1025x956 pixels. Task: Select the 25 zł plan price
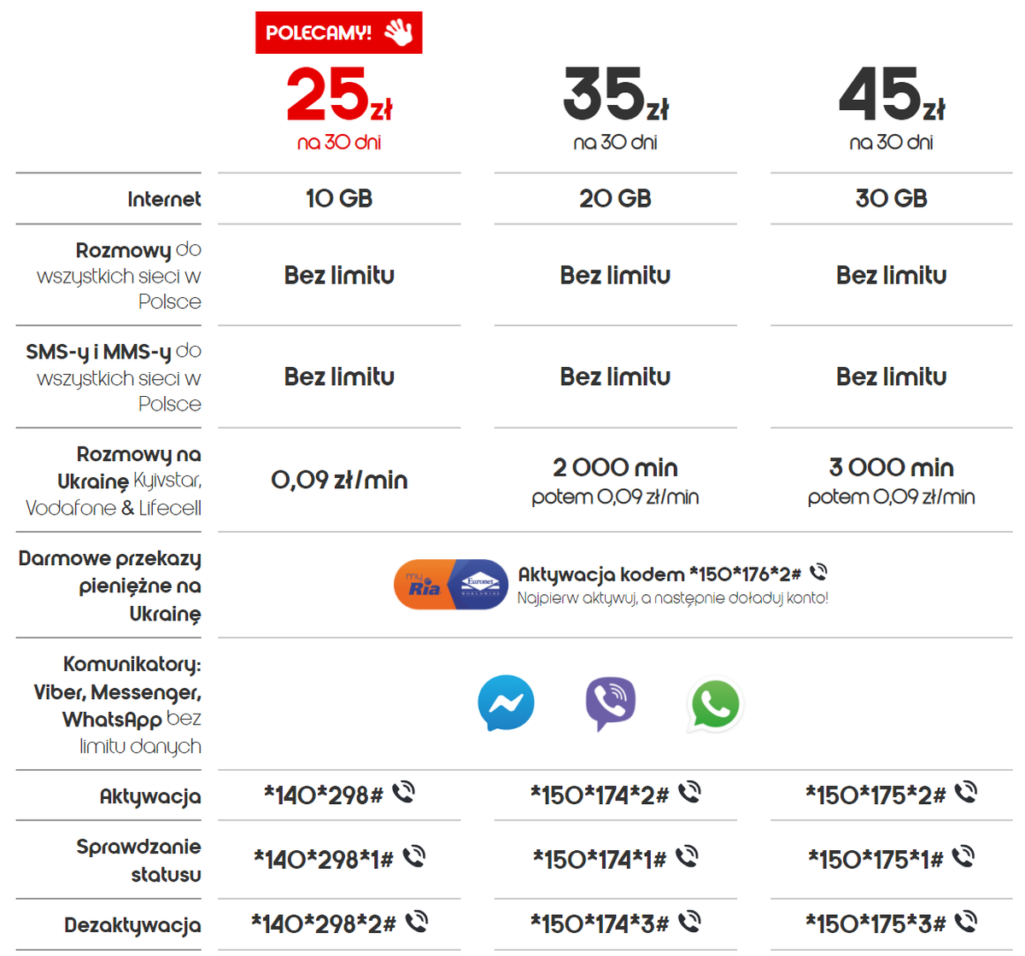[338, 96]
